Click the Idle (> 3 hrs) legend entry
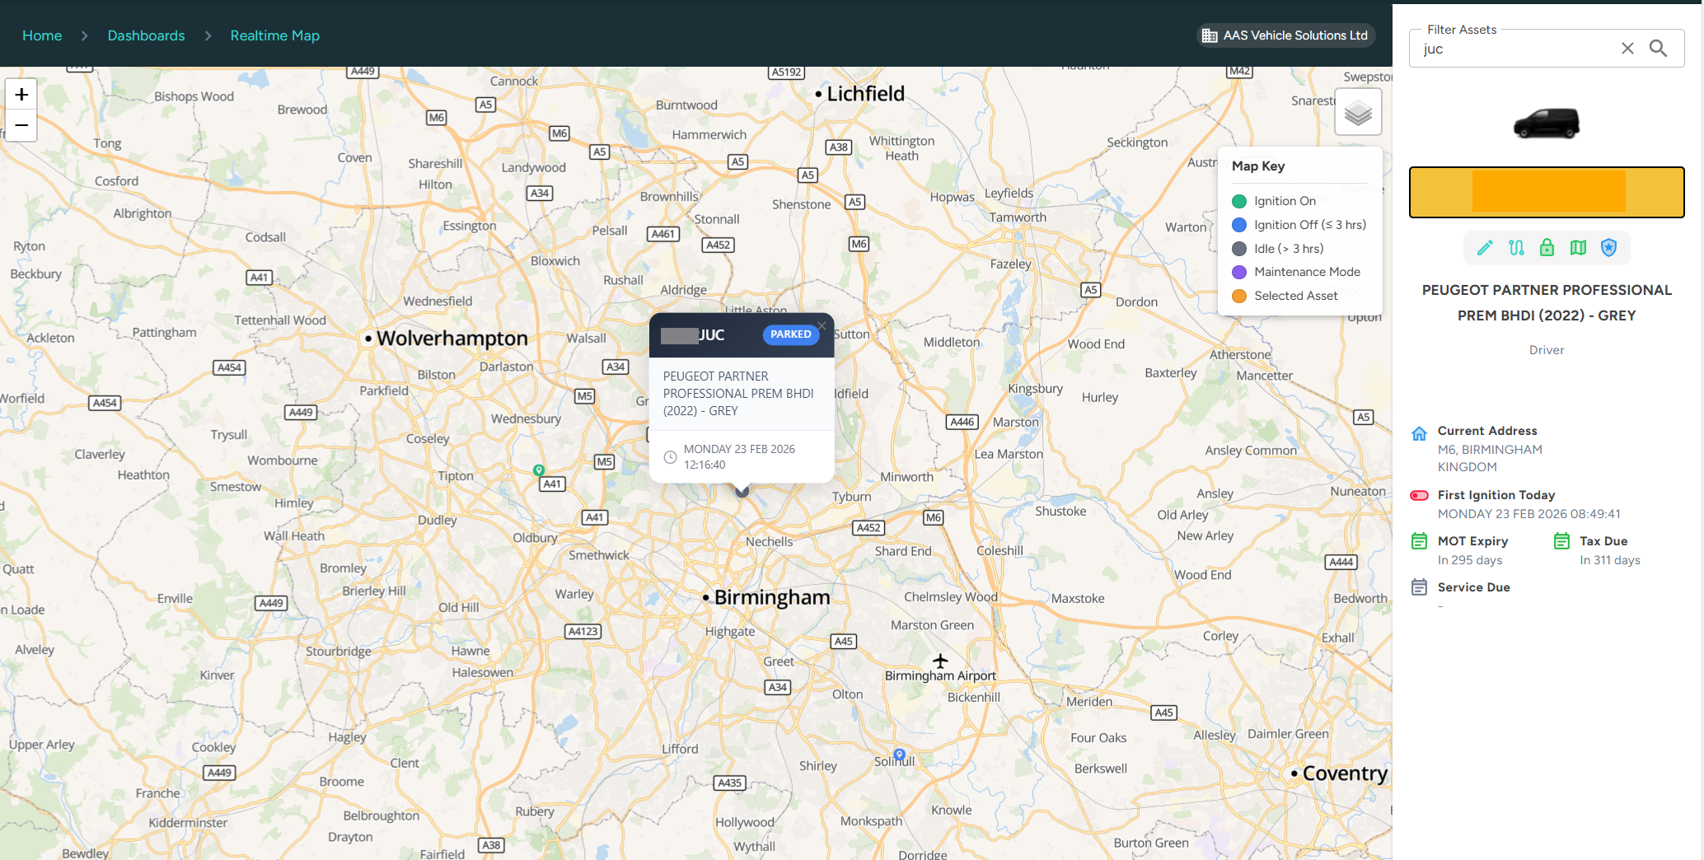 pos(1278,249)
